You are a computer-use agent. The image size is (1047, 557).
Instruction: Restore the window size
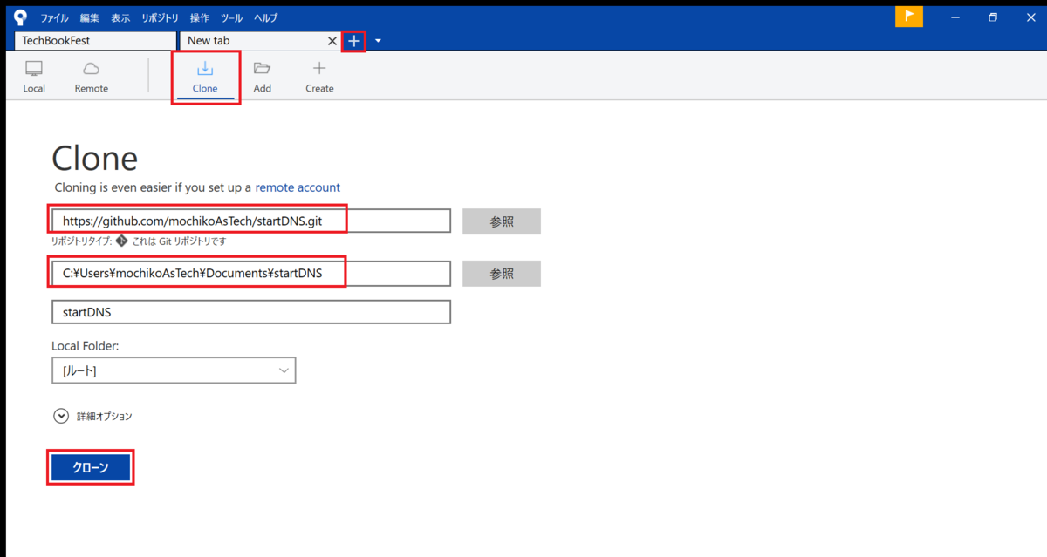coord(993,17)
